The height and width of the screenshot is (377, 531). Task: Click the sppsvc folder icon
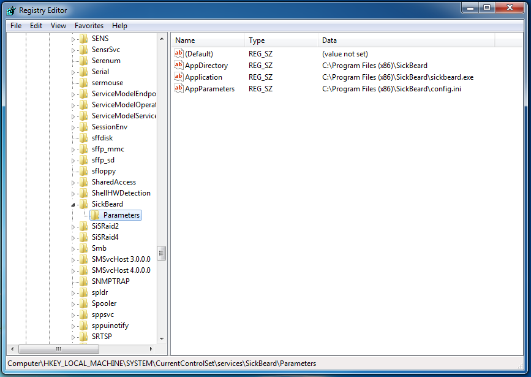tap(84, 314)
